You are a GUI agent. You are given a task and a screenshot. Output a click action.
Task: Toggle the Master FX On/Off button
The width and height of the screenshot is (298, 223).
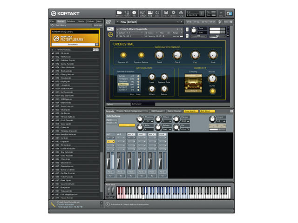click(x=212, y=91)
